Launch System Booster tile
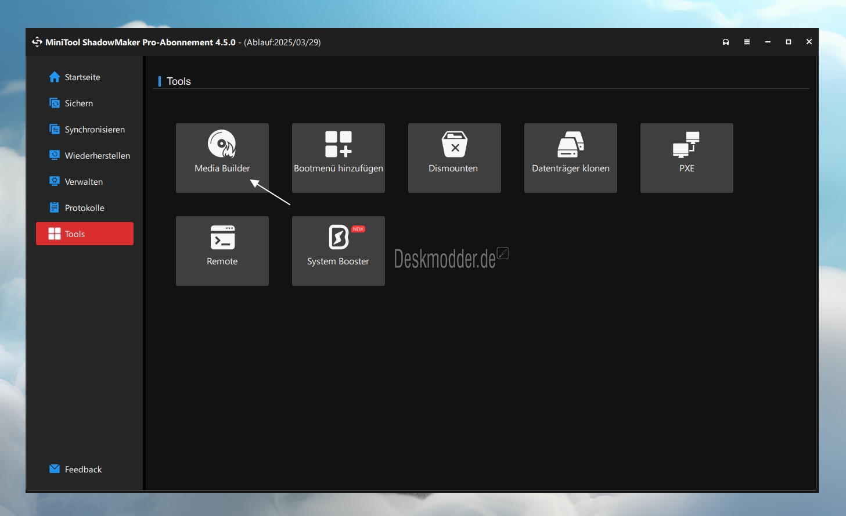Image resolution: width=846 pixels, height=516 pixels. [338, 250]
